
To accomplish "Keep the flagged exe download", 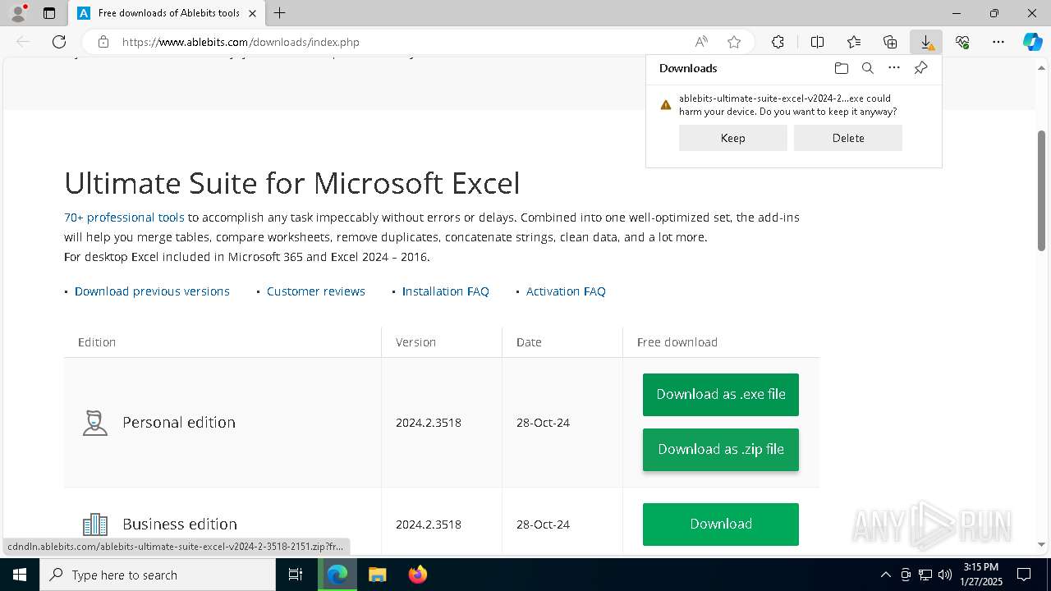I will [733, 138].
